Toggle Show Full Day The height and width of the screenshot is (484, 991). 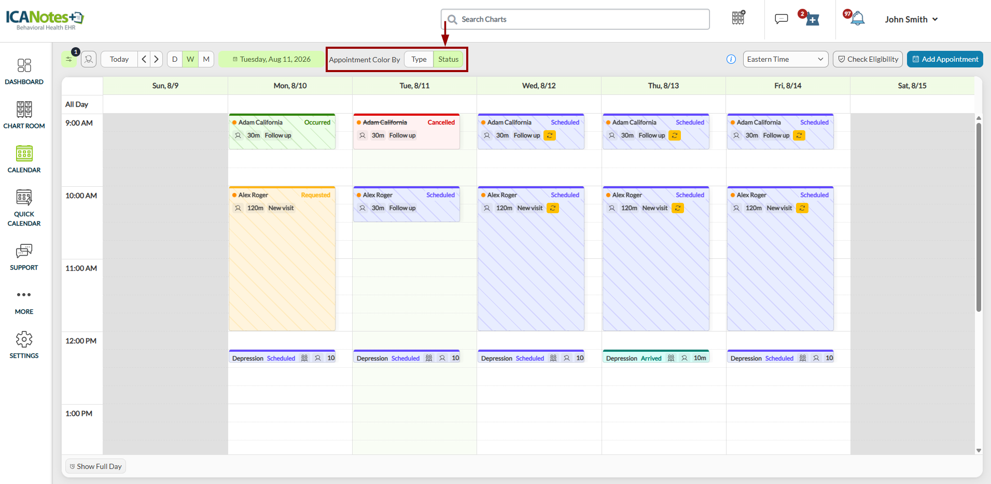[95, 466]
